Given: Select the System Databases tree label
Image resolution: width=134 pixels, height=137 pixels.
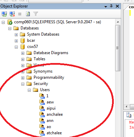Looking at the screenshot, I should tap(43, 34).
